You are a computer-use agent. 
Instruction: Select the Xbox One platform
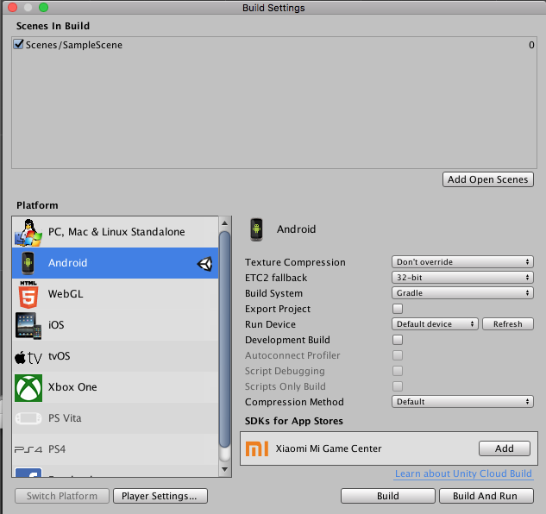coord(116,387)
